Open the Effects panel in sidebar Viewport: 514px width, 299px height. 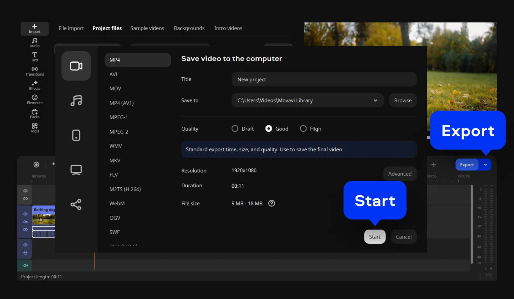coord(35,85)
